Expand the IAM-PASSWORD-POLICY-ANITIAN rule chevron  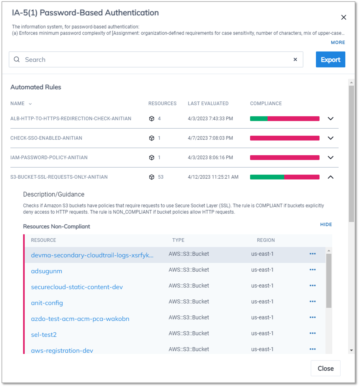[330, 157]
